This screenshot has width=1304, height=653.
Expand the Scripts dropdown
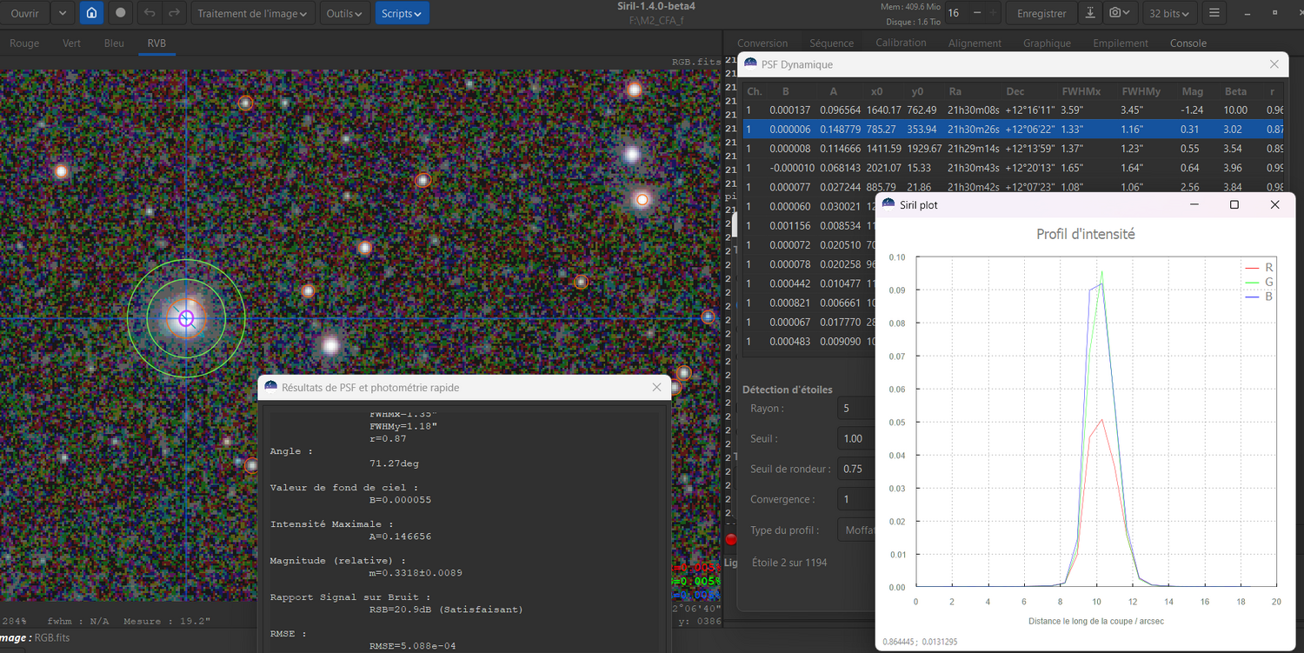pos(402,13)
